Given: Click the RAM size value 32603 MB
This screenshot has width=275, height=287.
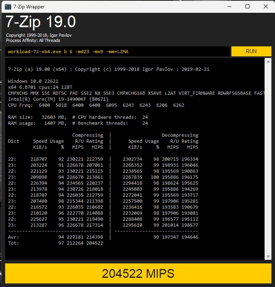Looking at the screenshot, I should [54, 117].
